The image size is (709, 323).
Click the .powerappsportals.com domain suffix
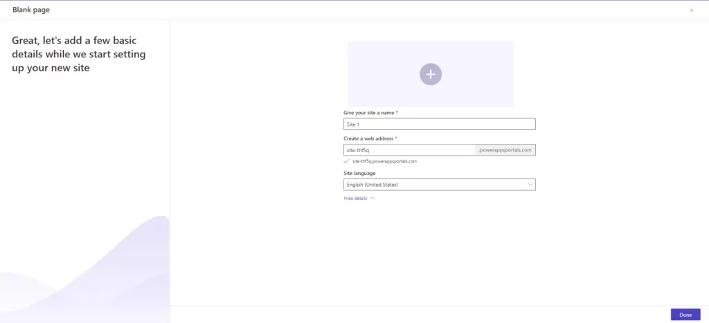pyautogui.click(x=505, y=150)
